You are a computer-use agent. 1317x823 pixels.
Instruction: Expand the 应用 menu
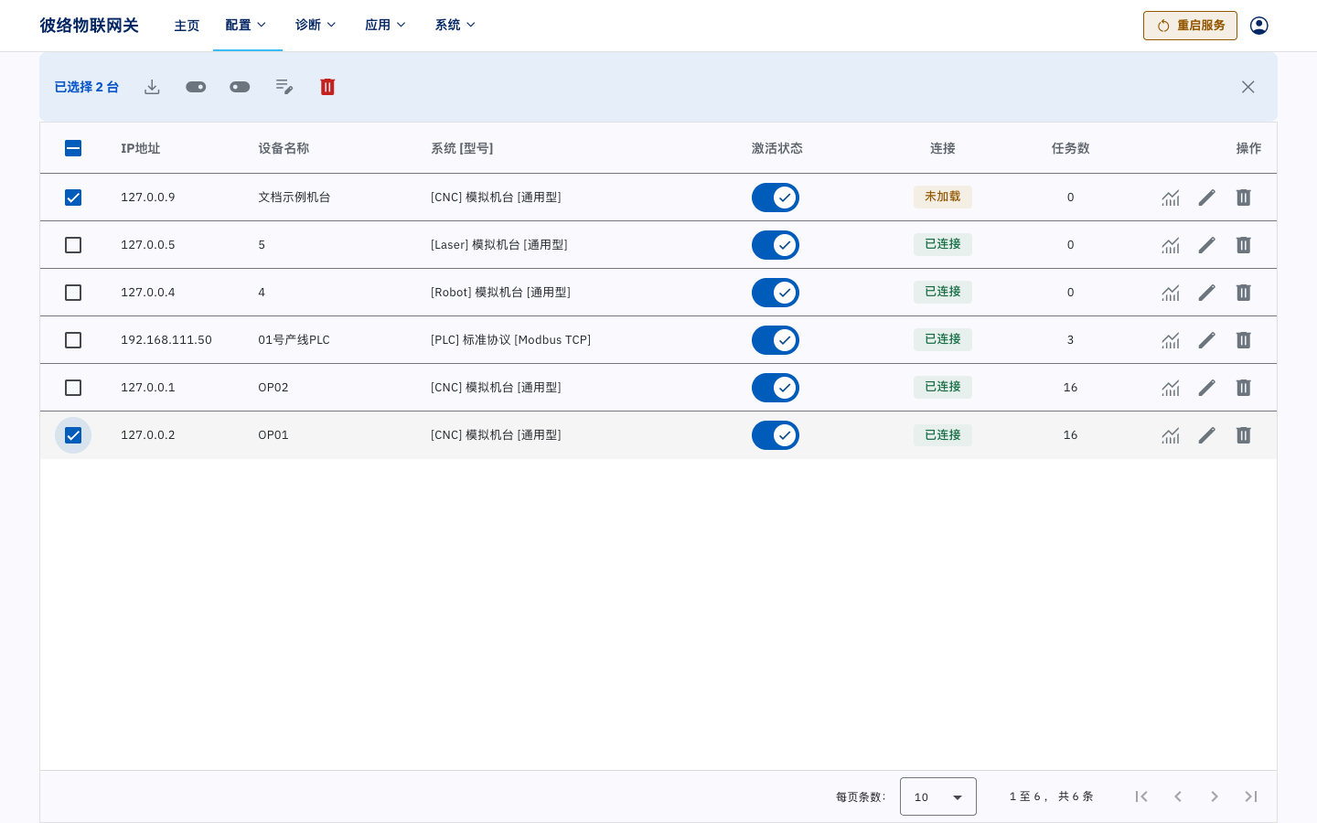point(386,26)
